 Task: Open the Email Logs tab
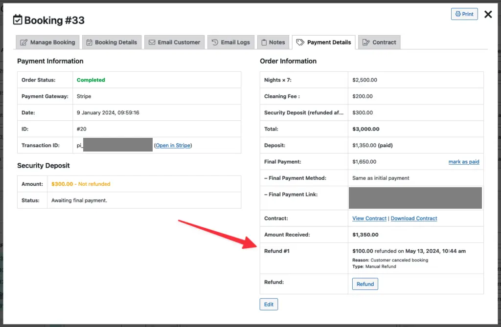235,43
